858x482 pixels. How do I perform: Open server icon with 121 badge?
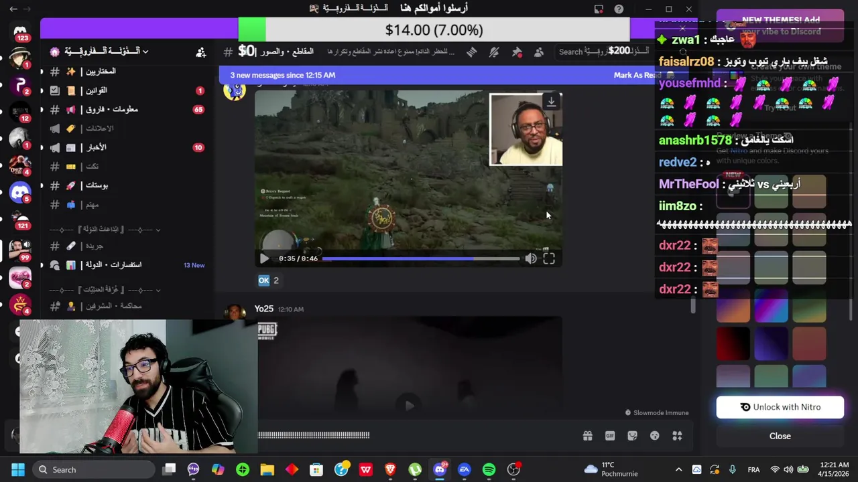click(x=20, y=220)
